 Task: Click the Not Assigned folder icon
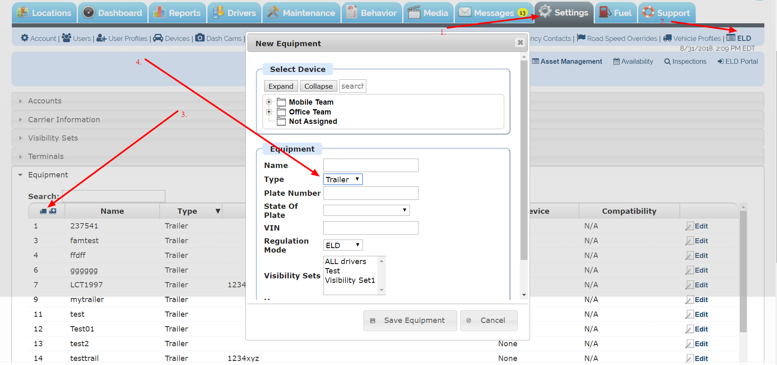pos(281,121)
